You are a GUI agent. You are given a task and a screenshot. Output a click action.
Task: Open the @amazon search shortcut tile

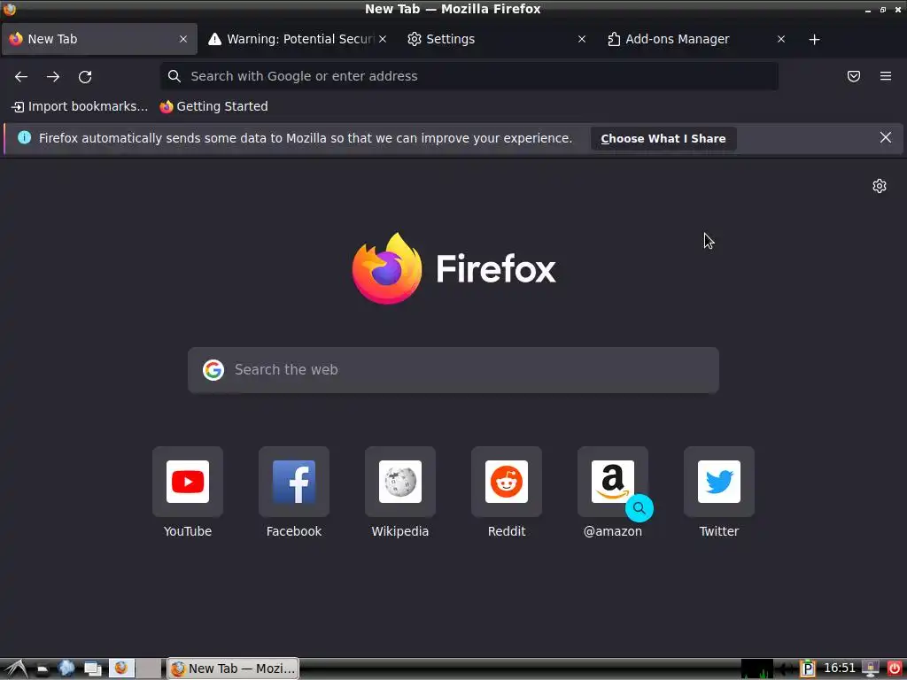coord(613,481)
